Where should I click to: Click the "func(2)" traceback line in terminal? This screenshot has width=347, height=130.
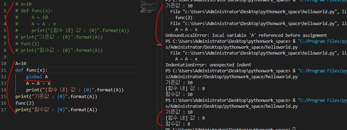[184, 18]
